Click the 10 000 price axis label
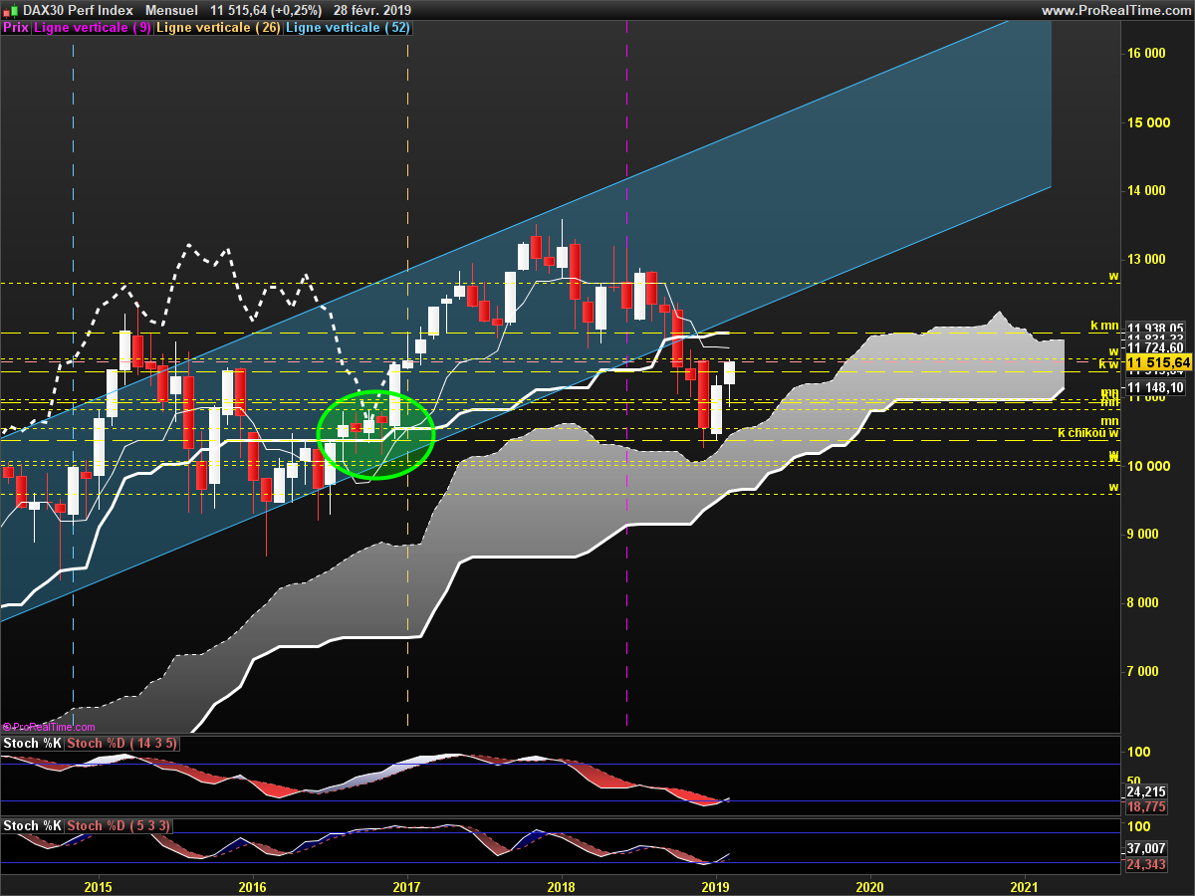Screen dimensions: 1195x896 coord(1147,466)
